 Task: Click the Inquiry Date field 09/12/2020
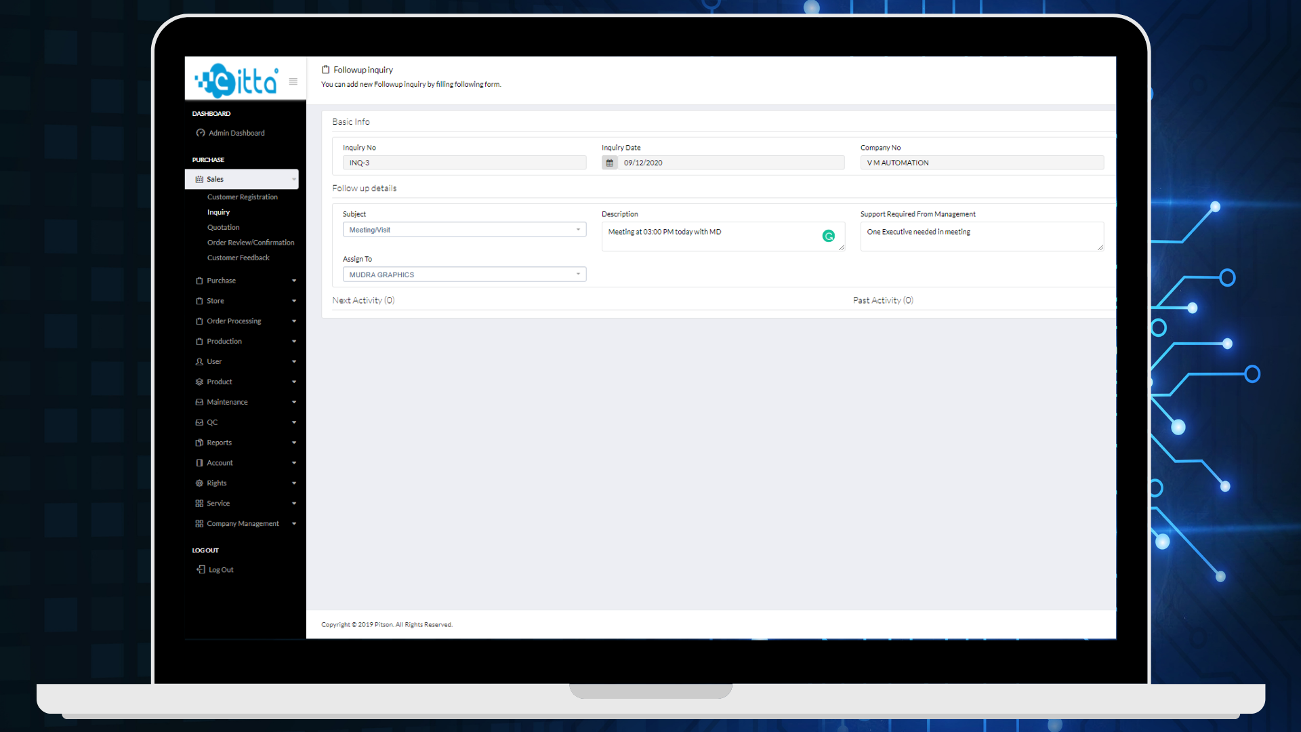730,163
